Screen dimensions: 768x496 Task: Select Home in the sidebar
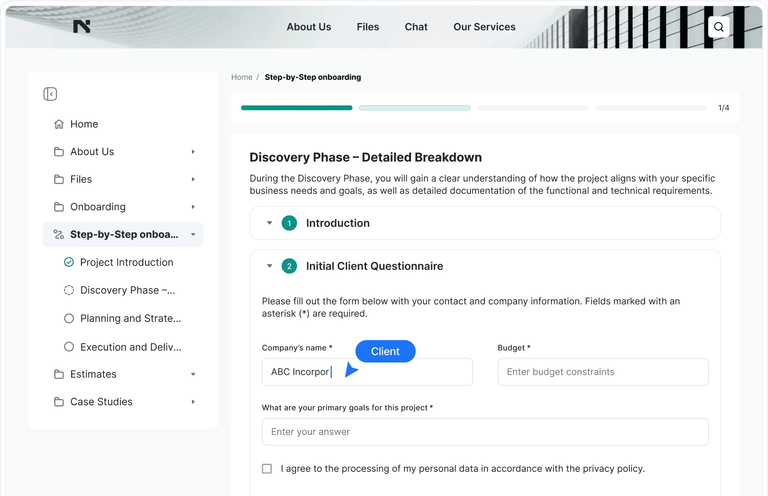click(84, 124)
